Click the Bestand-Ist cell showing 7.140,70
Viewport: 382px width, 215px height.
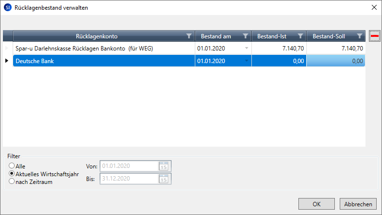278,49
